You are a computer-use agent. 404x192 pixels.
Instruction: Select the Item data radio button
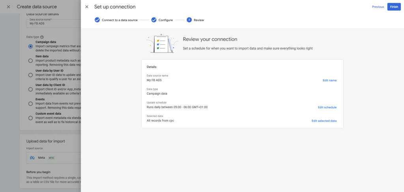pyautogui.click(x=30, y=60)
